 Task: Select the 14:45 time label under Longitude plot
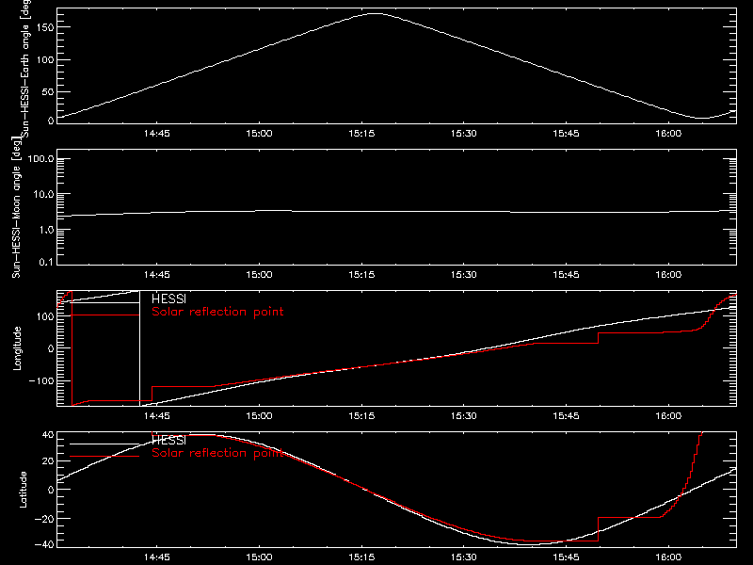coord(156,415)
